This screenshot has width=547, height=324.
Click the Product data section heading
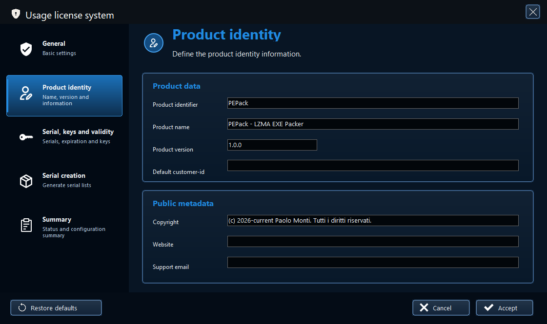177,86
